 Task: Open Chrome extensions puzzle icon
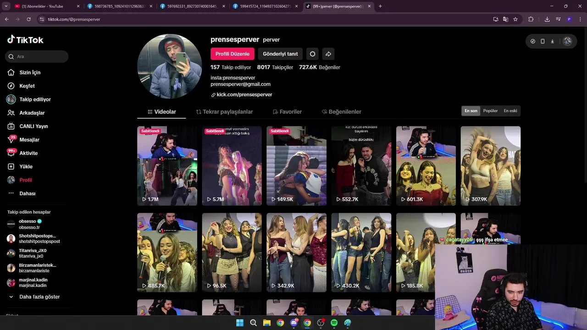[531, 19]
